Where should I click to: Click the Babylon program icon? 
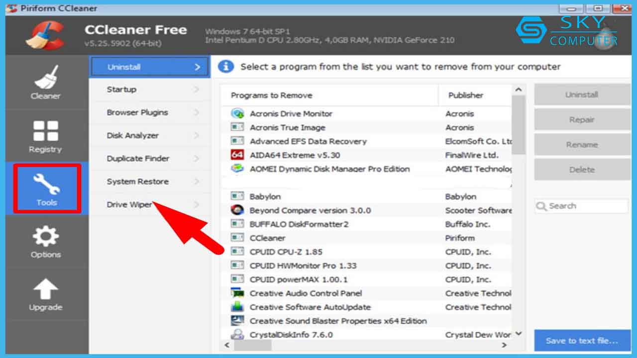[x=237, y=196]
